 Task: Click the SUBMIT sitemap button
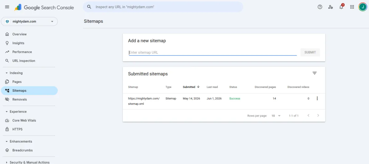click(310, 52)
